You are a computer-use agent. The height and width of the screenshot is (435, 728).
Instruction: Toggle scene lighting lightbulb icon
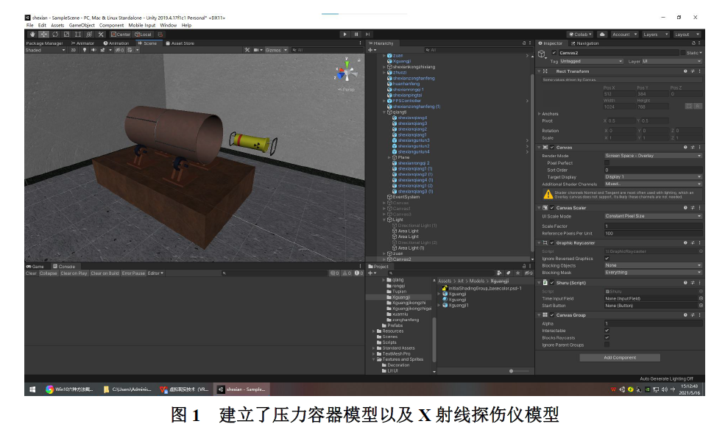click(x=84, y=50)
